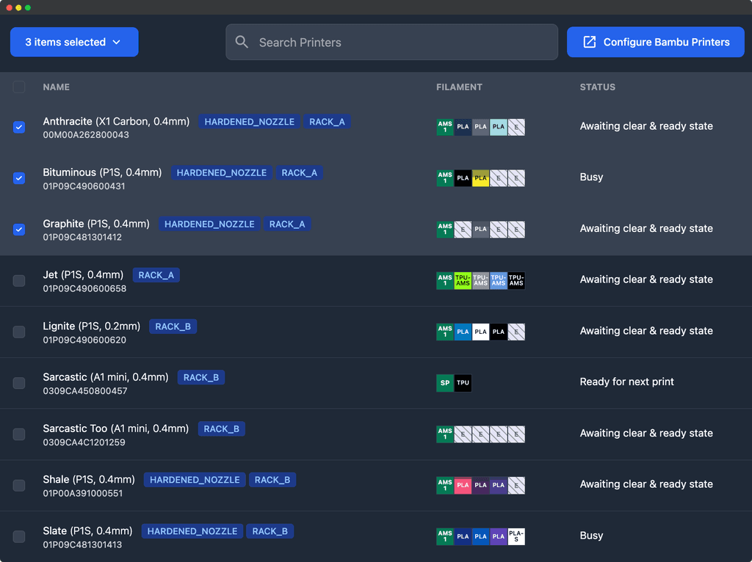Click the SP slot badge on Sarcastic
This screenshot has width=752, height=562.
point(445,382)
